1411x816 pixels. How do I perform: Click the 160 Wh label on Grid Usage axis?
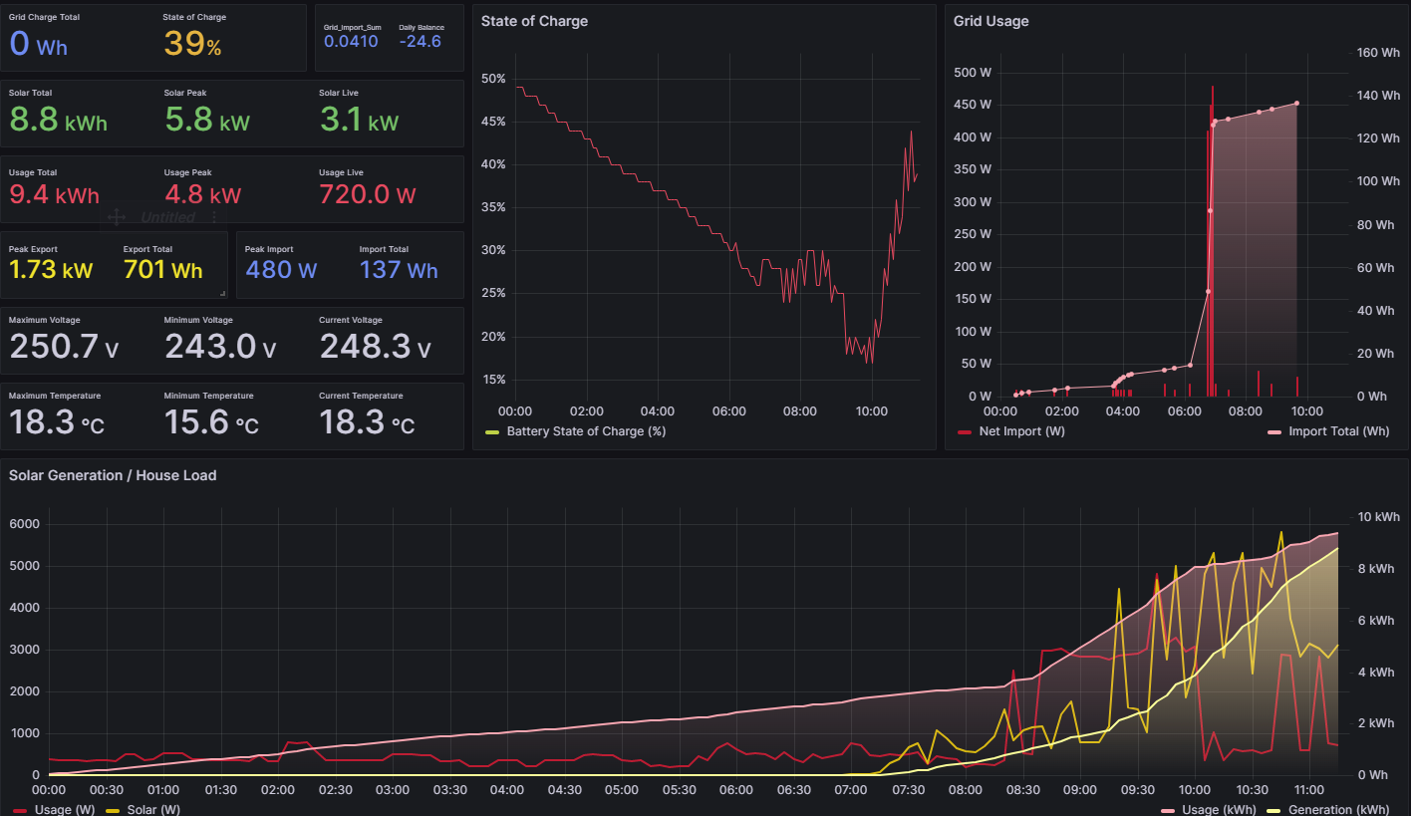coord(1378,53)
